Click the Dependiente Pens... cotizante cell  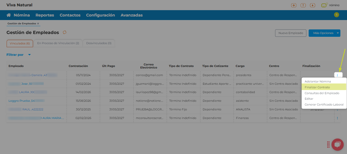tap(217, 75)
